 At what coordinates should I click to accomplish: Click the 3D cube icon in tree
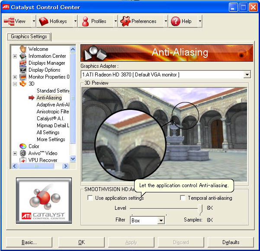tap(23, 84)
